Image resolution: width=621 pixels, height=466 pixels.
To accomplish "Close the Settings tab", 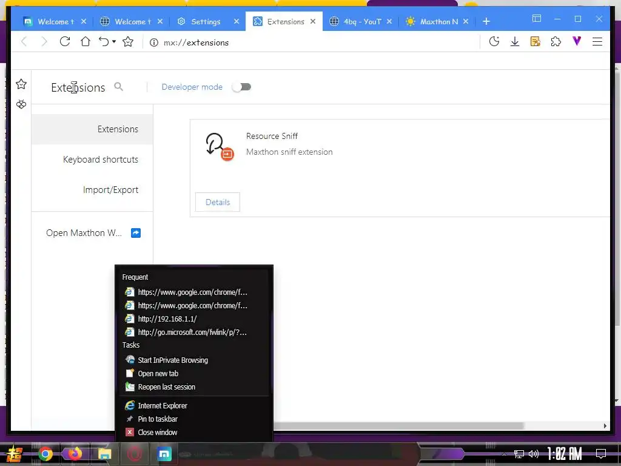I will tap(237, 21).
